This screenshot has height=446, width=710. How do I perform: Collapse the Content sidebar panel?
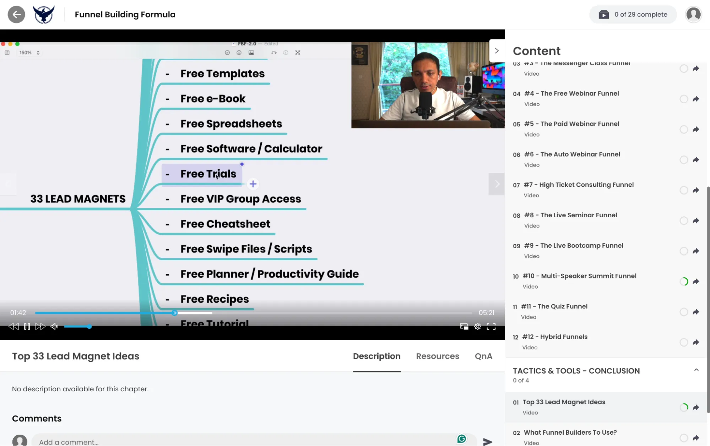tap(497, 51)
